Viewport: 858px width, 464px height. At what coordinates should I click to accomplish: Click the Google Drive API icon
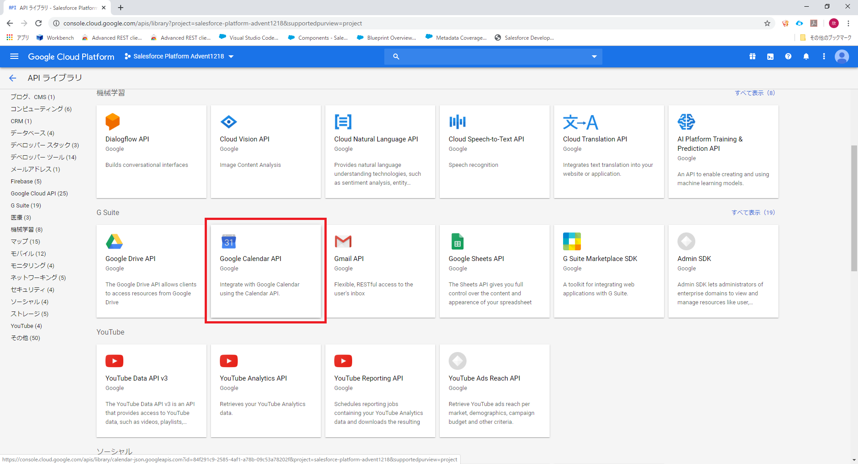tap(114, 241)
